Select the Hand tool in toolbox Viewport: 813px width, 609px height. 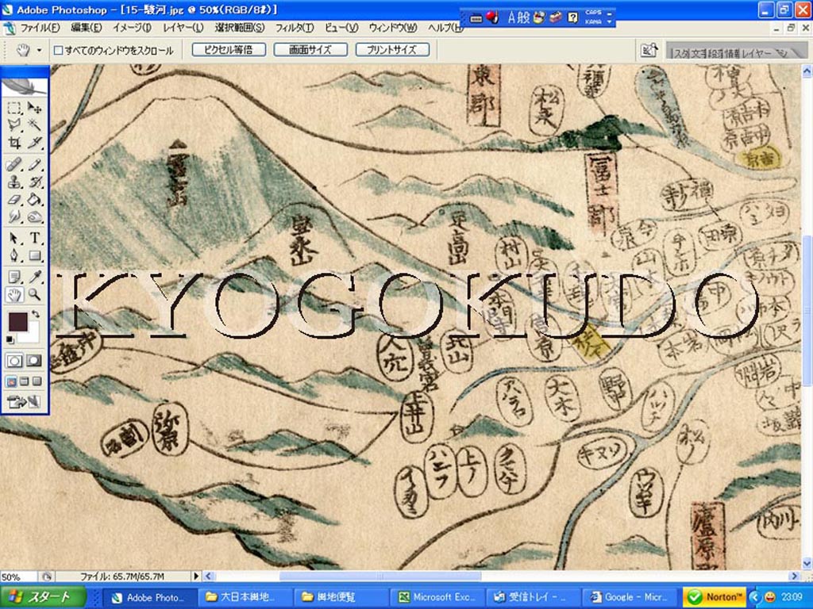point(14,295)
